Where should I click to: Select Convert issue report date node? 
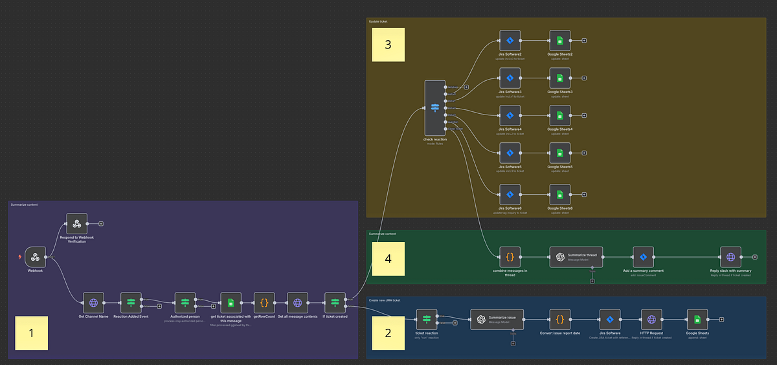560,319
